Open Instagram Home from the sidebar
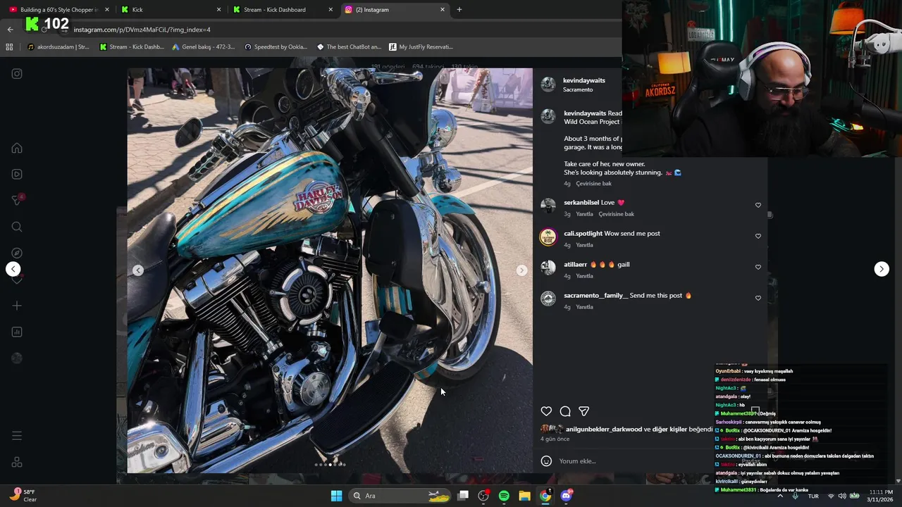The height and width of the screenshot is (507, 902). (17, 148)
